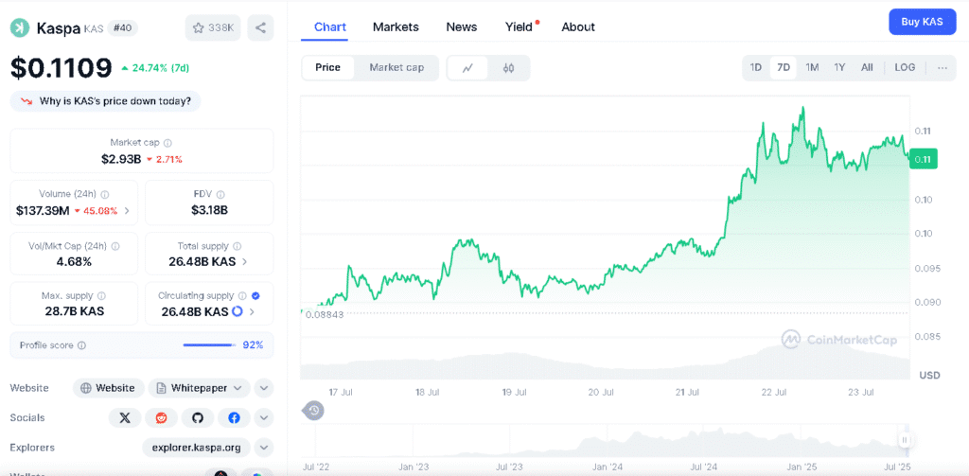
Task: Expand the Circulating supply chevron
Action: (252, 311)
